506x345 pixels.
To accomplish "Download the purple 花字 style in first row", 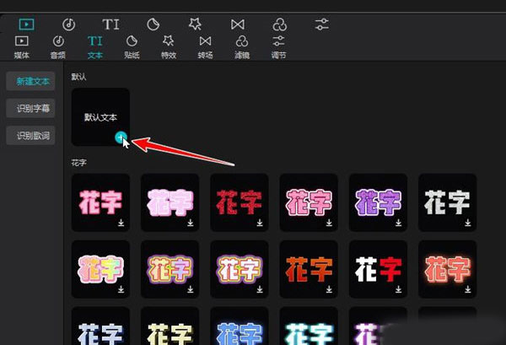I will tap(399, 224).
